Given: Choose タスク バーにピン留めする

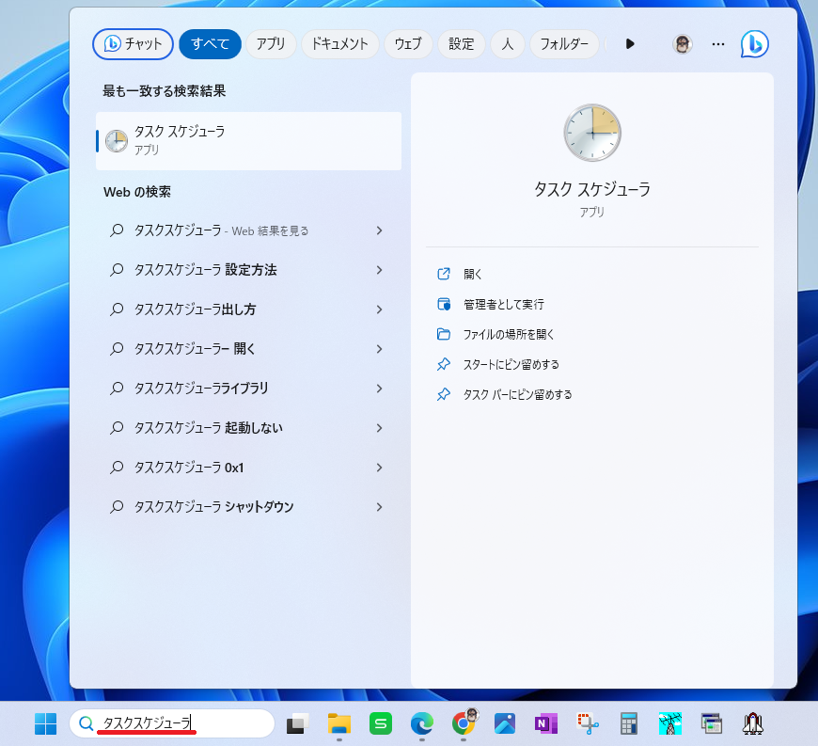Looking at the screenshot, I should point(517,395).
